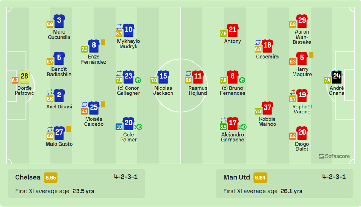Click Harry Maguire's yellow card icon
This screenshot has width=361, height=207.
[x=311, y=55]
